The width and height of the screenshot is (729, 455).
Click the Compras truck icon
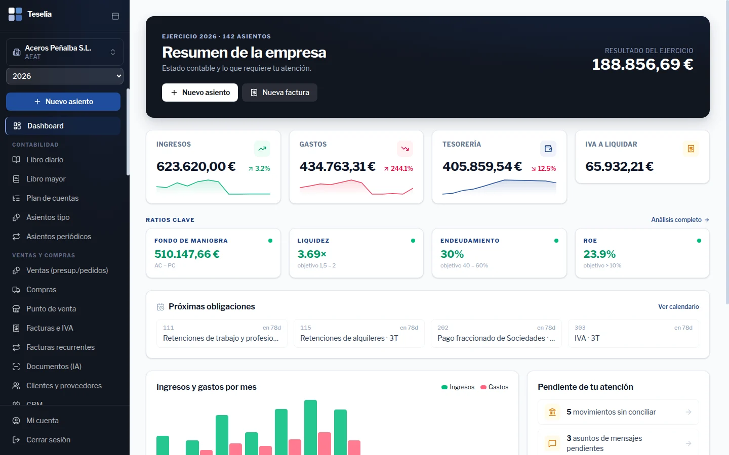16,290
